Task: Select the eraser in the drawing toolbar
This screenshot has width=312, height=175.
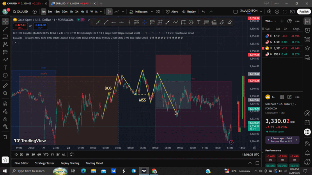Action: [229, 22]
